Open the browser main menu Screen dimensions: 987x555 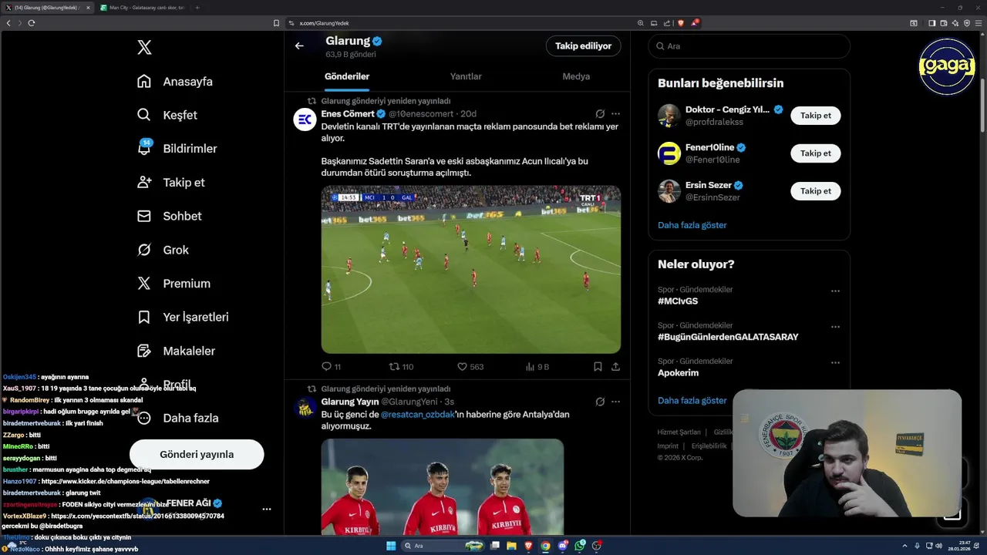coord(979,23)
